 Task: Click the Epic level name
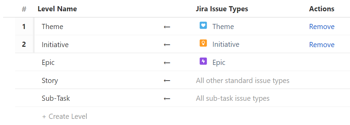click(48, 62)
